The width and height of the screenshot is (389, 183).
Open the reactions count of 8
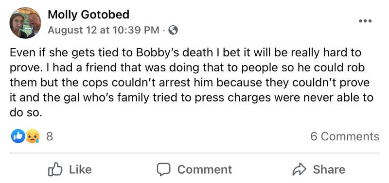[x=50, y=136]
